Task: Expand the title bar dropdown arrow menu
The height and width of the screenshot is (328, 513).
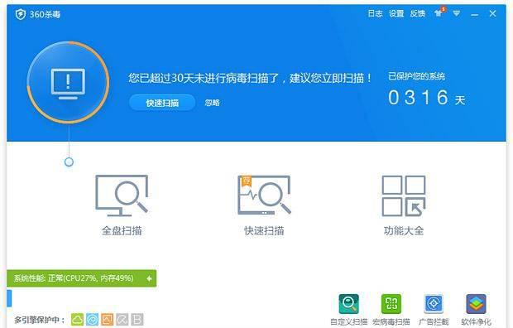Action: (457, 13)
